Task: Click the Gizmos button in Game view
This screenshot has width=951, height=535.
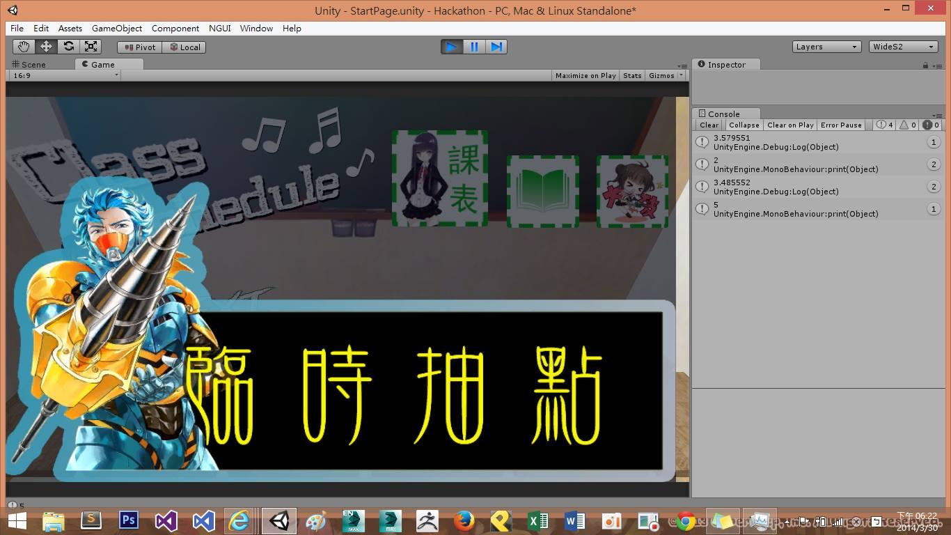Action: tap(661, 75)
